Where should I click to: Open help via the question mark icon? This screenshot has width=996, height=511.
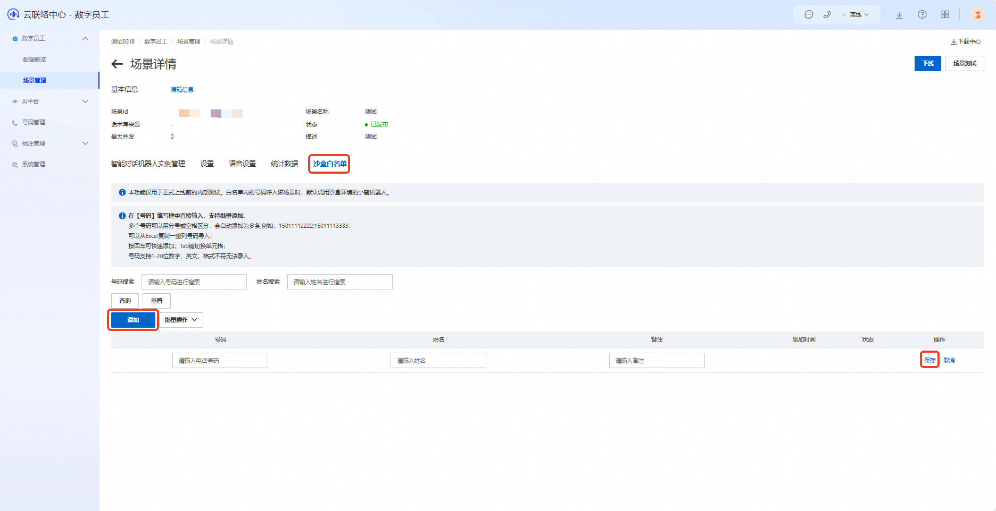[922, 15]
